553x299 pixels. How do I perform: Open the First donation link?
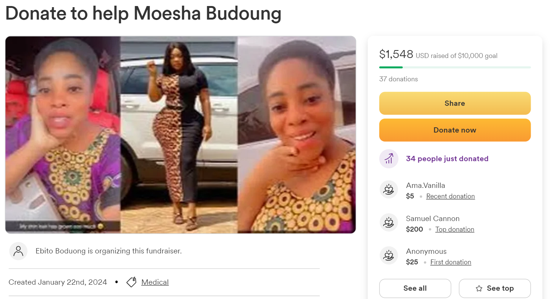[450, 262]
